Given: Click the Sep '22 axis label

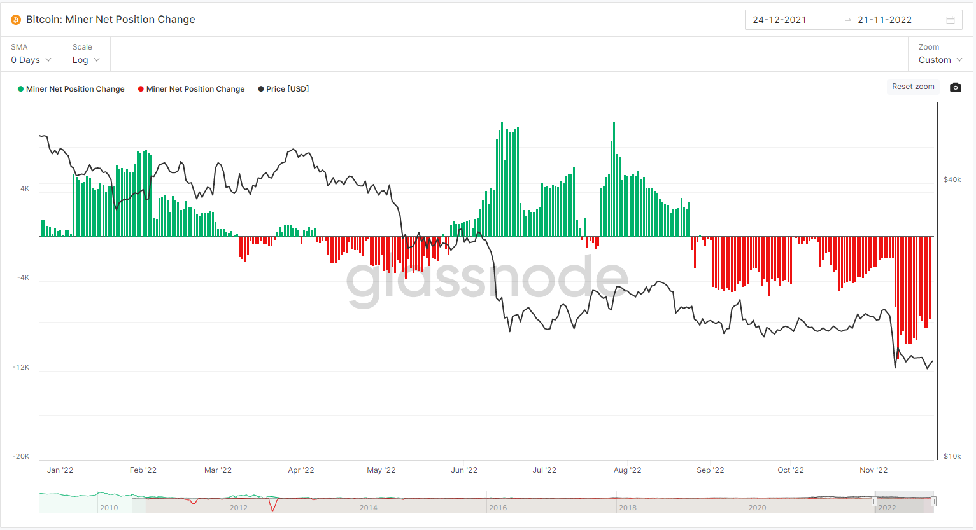Looking at the screenshot, I should click(x=711, y=470).
